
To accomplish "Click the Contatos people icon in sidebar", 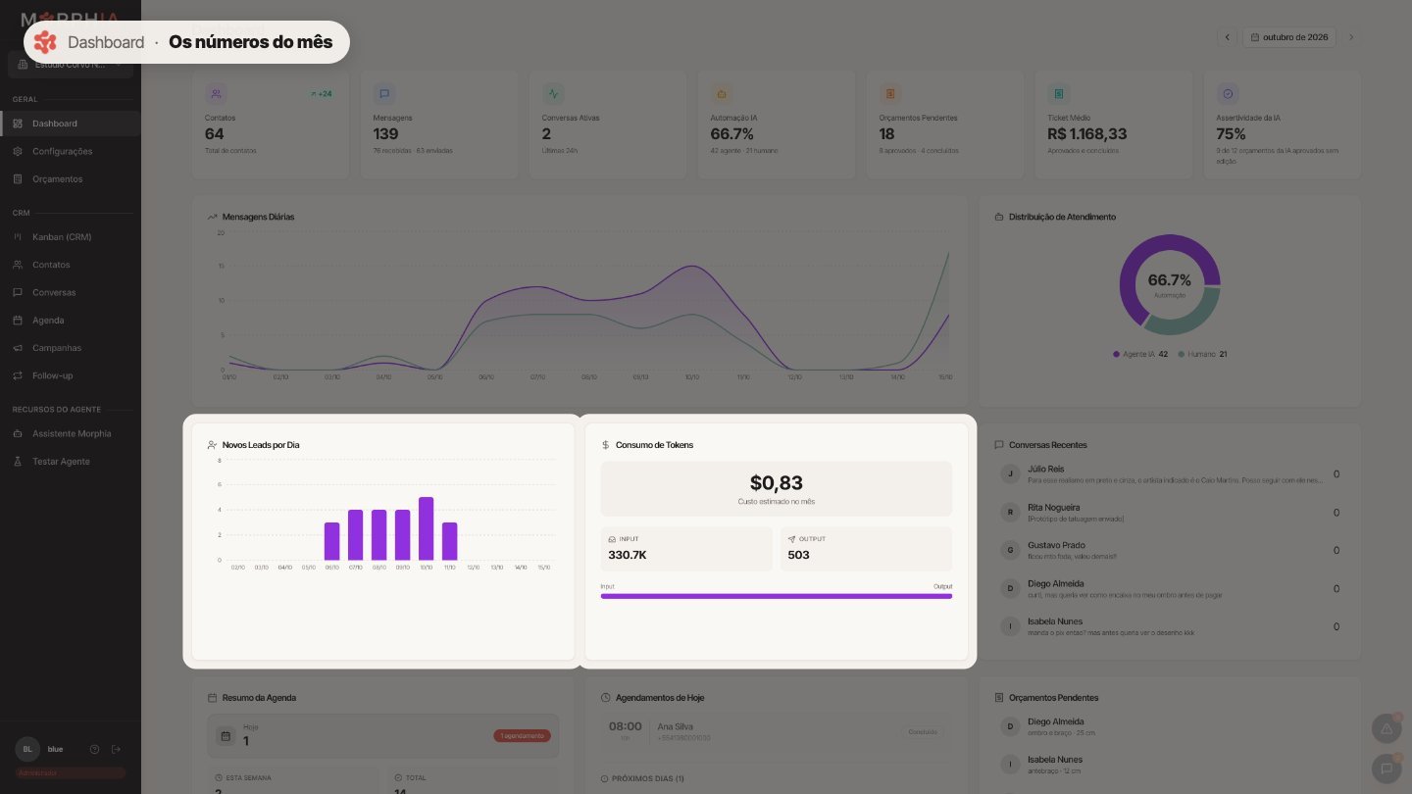I will [x=18, y=265].
